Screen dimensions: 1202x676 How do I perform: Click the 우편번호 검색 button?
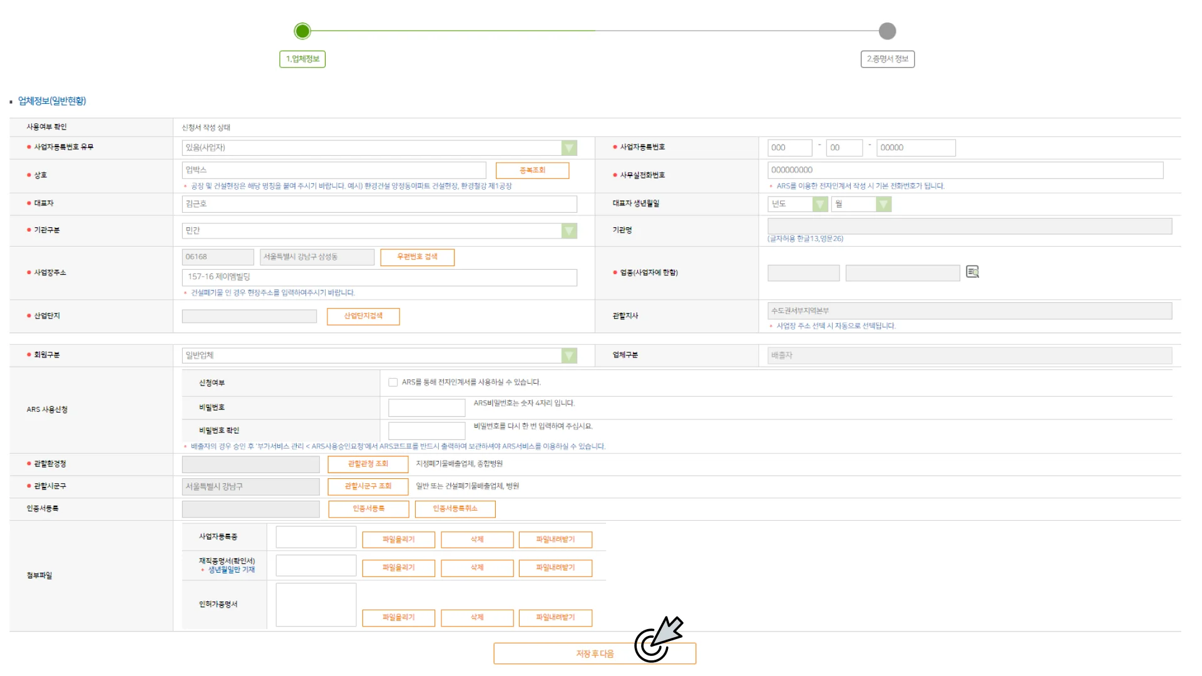(417, 257)
